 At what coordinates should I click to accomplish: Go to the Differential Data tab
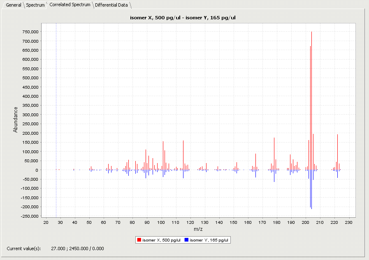[112, 5]
